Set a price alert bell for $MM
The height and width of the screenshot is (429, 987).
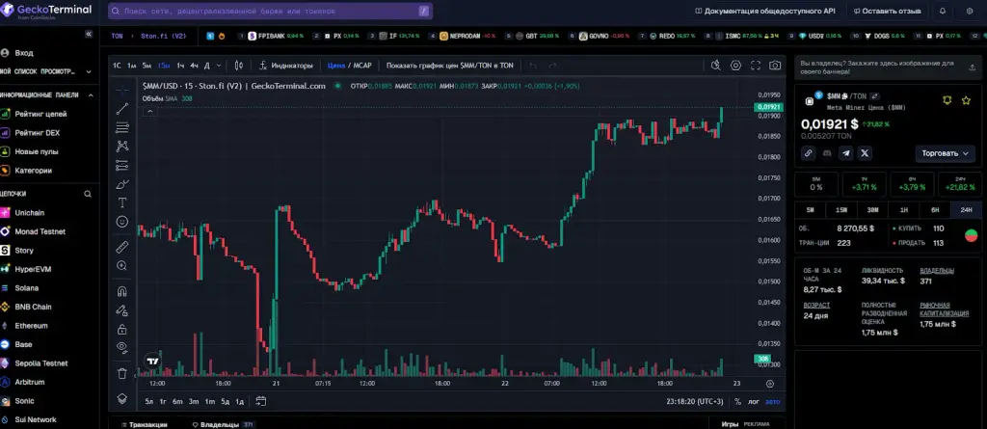(947, 100)
